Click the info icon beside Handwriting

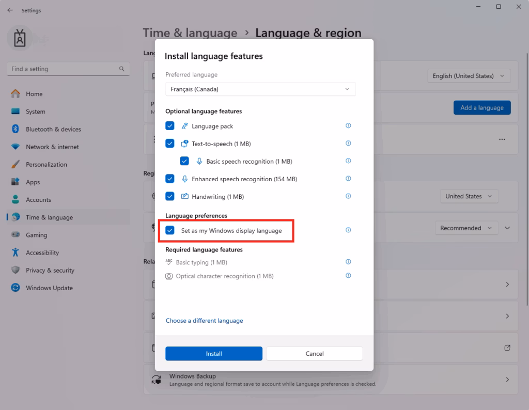pyautogui.click(x=348, y=196)
